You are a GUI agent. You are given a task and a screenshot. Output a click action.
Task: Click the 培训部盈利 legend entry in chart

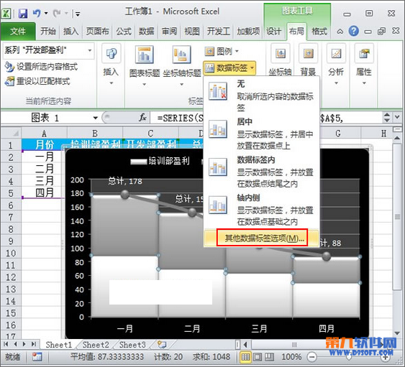coord(160,161)
